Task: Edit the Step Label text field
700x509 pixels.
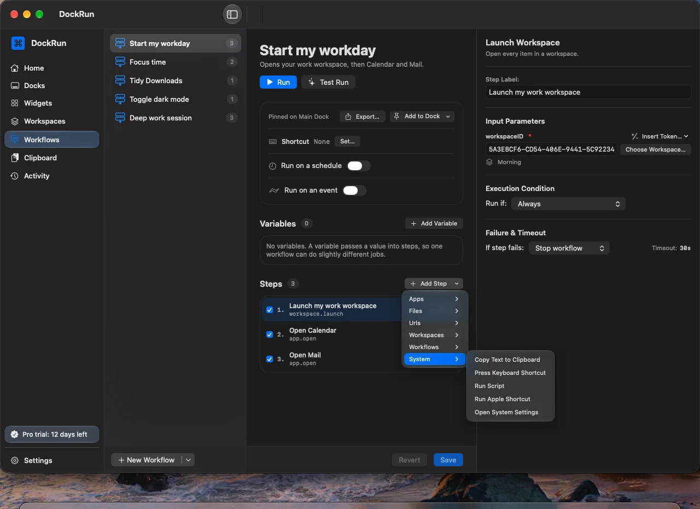Action: 588,92
